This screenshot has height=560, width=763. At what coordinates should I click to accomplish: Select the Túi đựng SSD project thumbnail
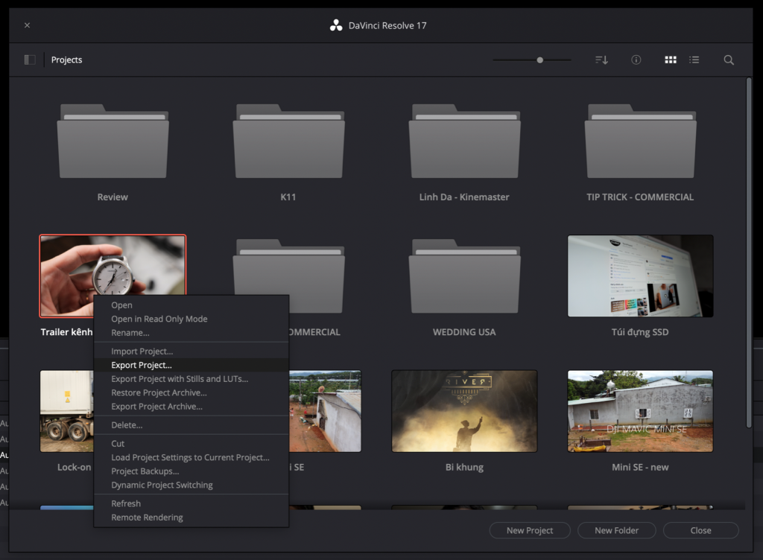[640, 276]
